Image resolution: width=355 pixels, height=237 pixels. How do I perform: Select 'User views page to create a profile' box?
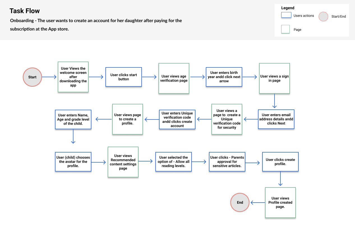click(128, 119)
